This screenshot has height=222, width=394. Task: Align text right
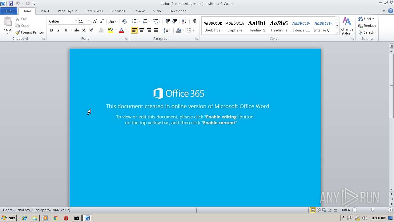click(149, 30)
